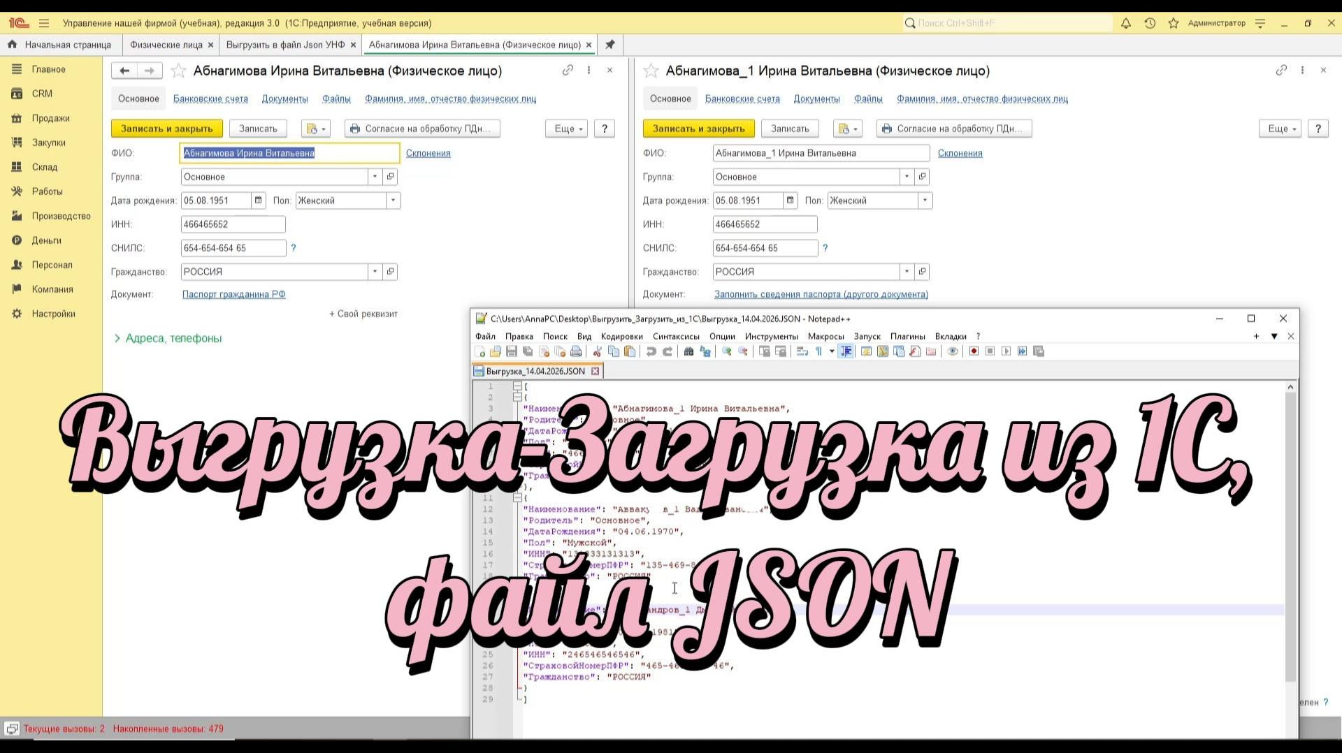Open calendar for left card birth date

click(258, 200)
